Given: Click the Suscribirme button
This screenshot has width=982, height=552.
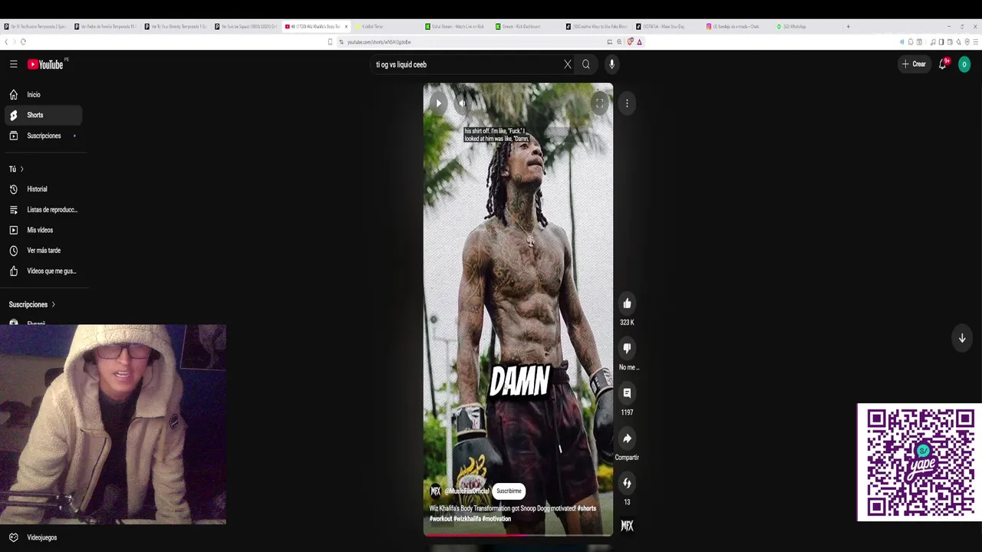Looking at the screenshot, I should click(509, 491).
